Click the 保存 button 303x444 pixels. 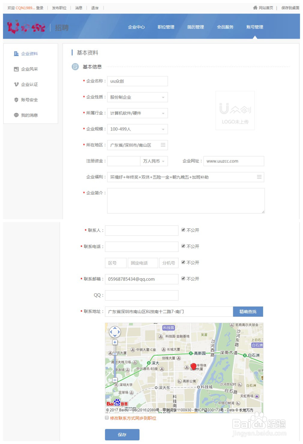coord(122,434)
